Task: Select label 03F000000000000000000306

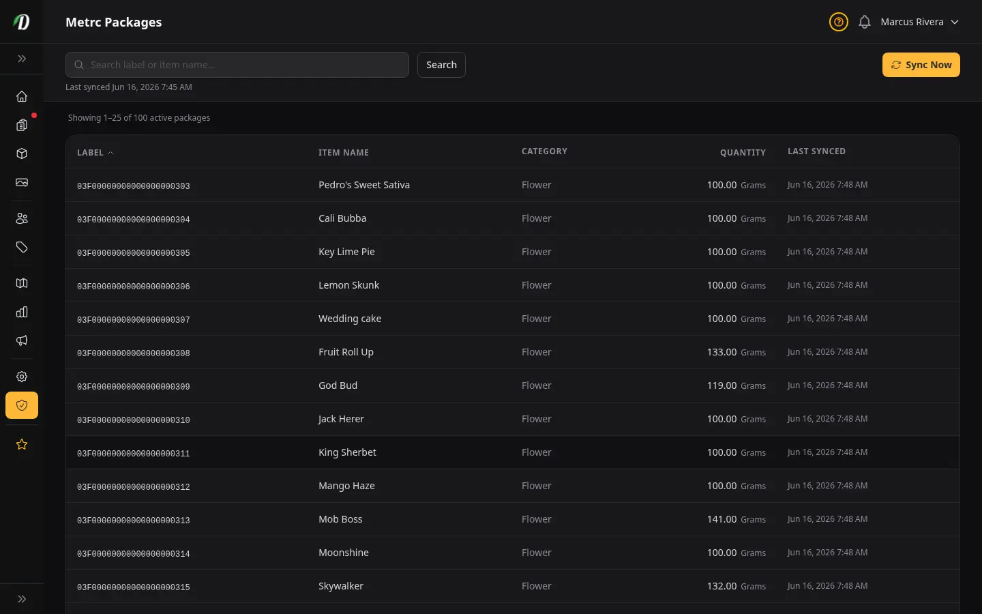Action: click(x=134, y=287)
